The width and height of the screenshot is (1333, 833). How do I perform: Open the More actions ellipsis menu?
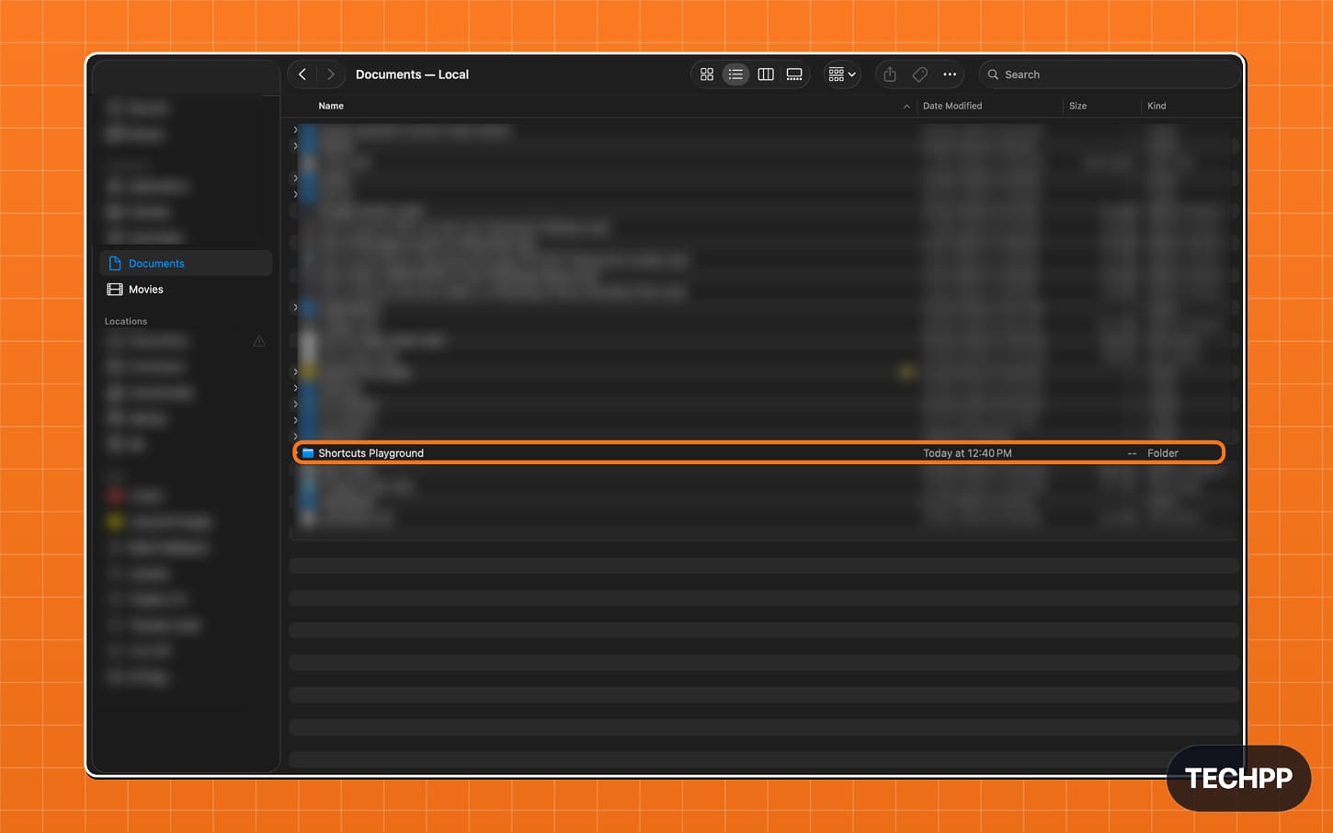coord(950,74)
